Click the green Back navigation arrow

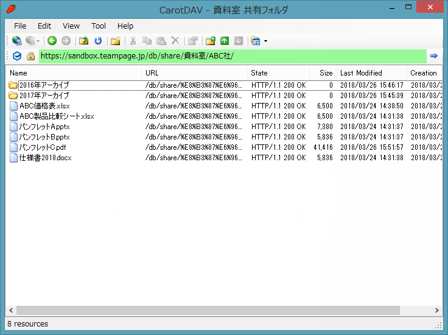52,41
